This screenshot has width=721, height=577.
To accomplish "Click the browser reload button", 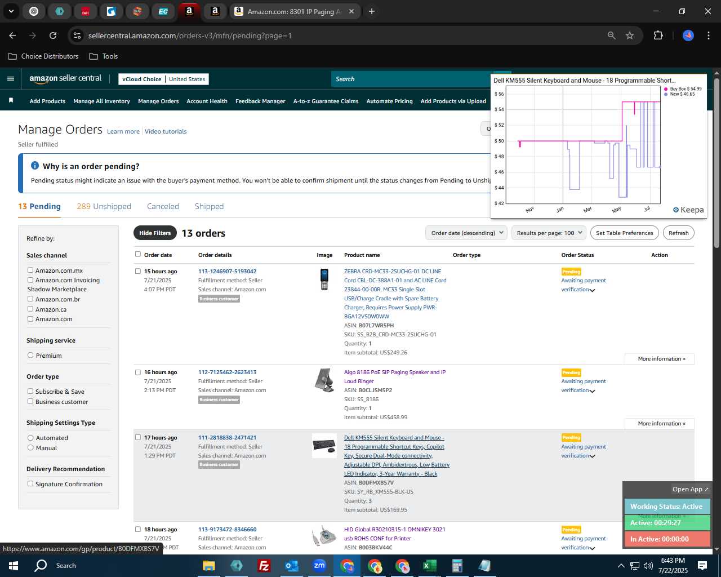I will 53,35.
